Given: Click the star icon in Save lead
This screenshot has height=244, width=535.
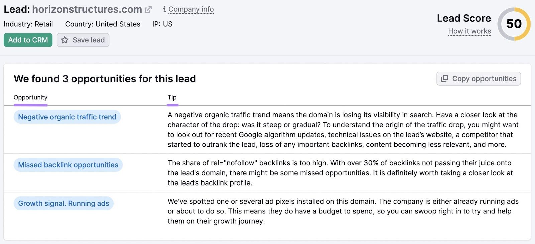Looking at the screenshot, I should [x=65, y=40].
